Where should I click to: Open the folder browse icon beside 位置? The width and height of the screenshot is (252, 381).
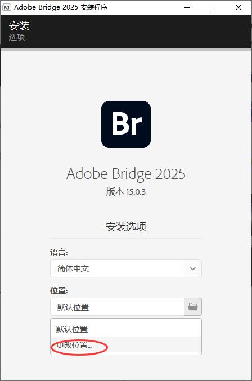coord(193,307)
